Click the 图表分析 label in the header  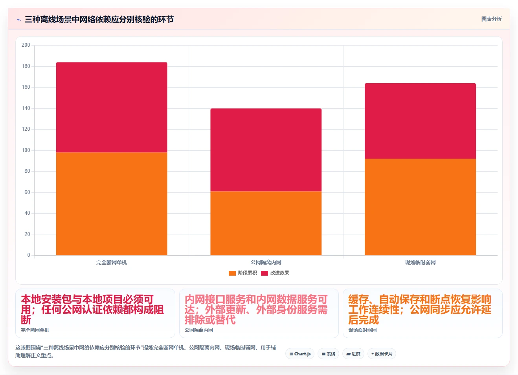pos(491,19)
